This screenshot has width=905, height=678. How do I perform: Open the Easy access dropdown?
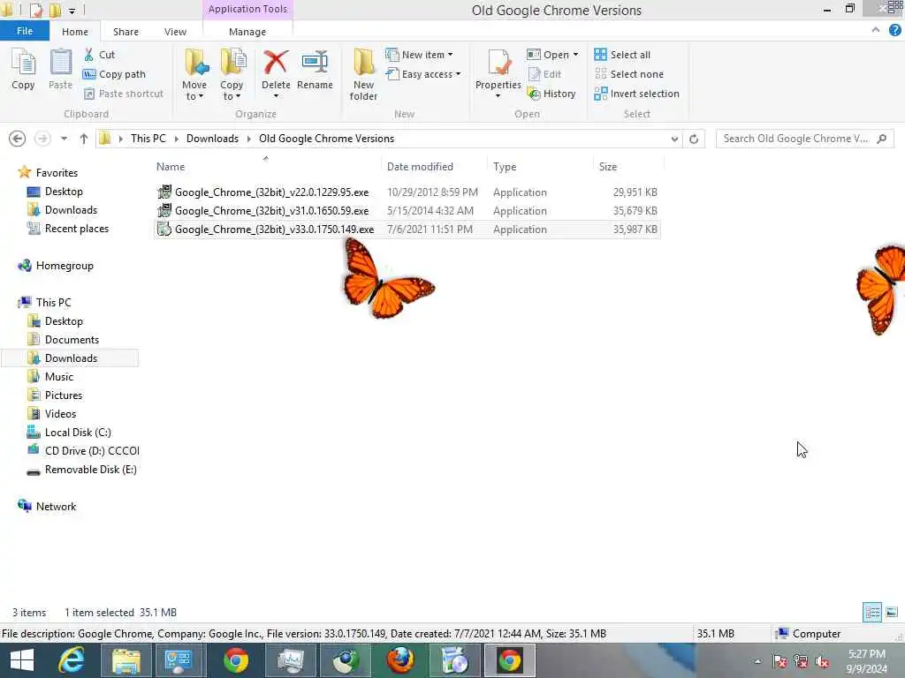(423, 74)
